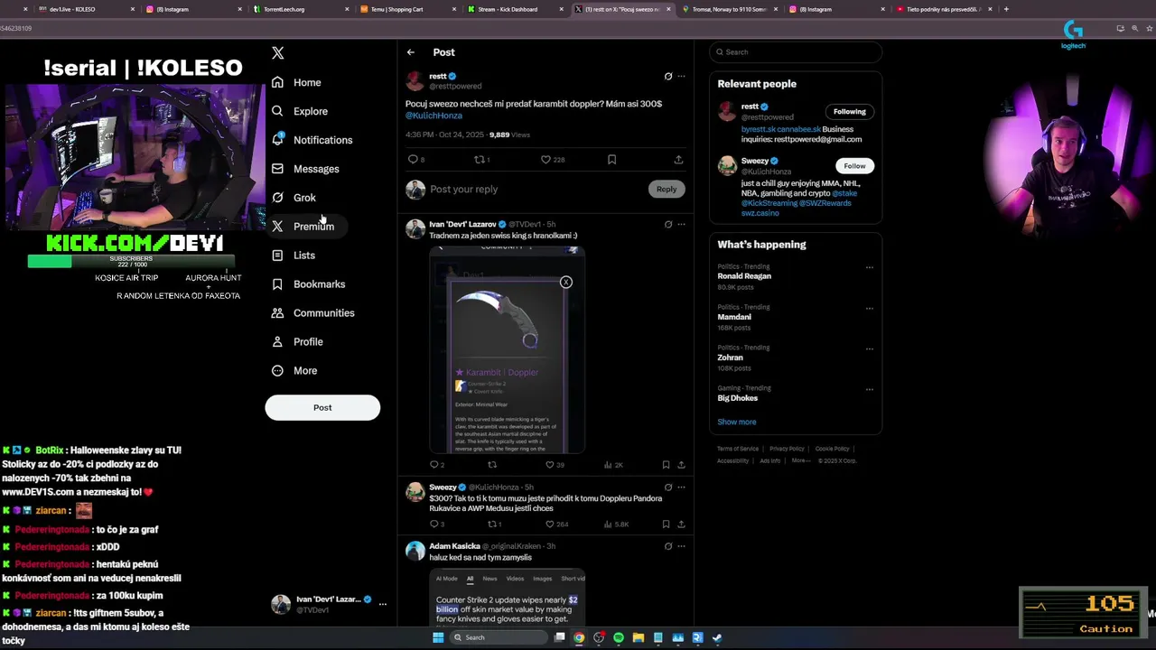Screen dimensions: 1156x650
Task: Click the Following button next to restt
Action: click(849, 112)
